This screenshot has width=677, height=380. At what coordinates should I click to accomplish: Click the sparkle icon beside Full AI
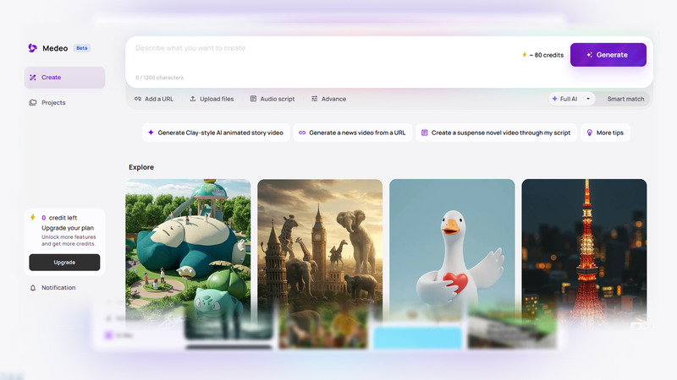pos(554,99)
